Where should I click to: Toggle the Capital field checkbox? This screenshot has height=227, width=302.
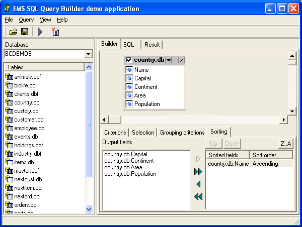(129, 78)
